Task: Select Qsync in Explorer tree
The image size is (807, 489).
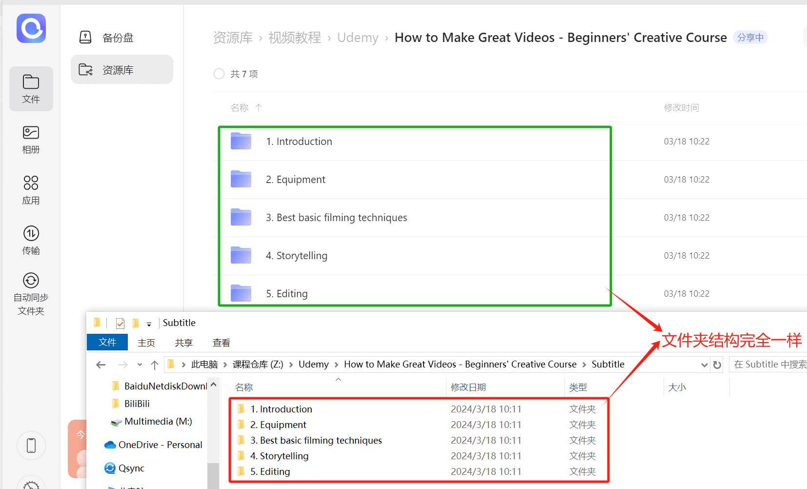Action: click(x=125, y=468)
